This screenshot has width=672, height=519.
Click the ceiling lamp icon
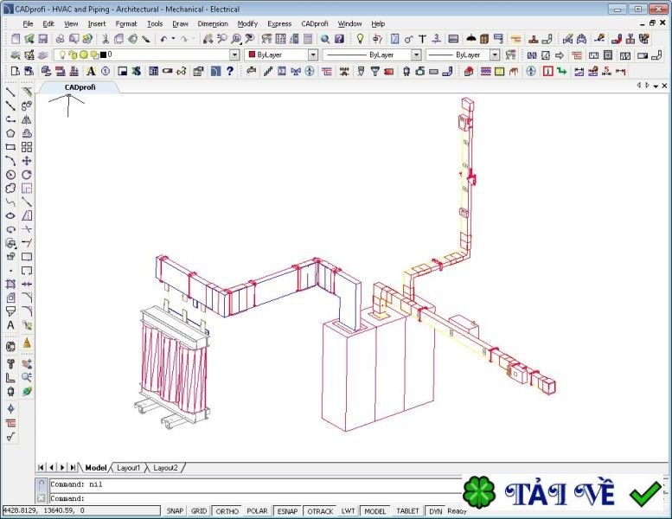[x=471, y=39]
